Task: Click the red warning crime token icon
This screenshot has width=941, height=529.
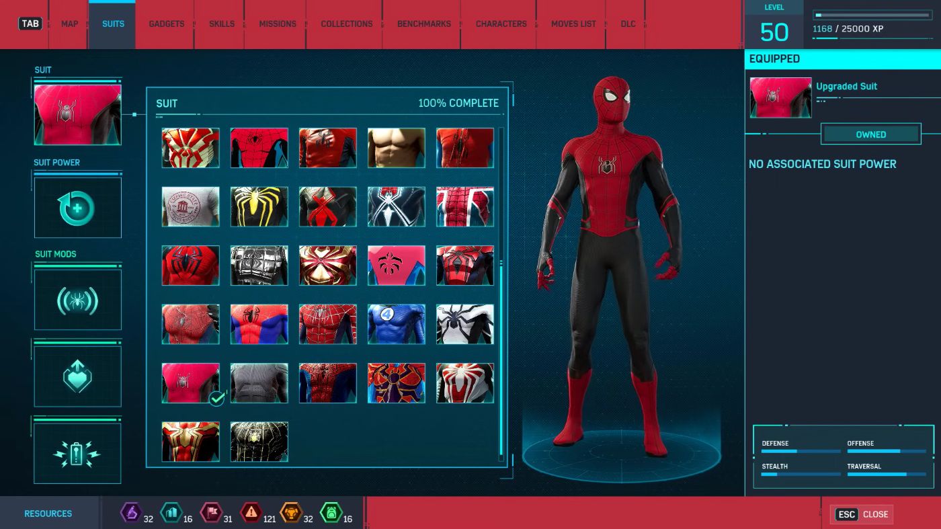Action: click(x=251, y=513)
